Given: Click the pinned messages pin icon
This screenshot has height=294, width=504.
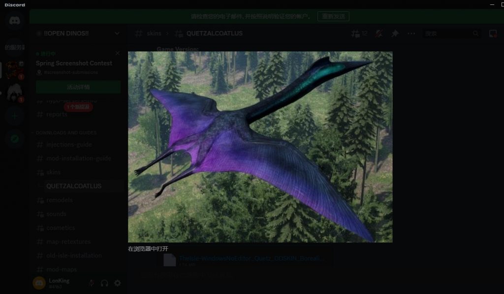Looking at the screenshot, I should click(395, 33).
